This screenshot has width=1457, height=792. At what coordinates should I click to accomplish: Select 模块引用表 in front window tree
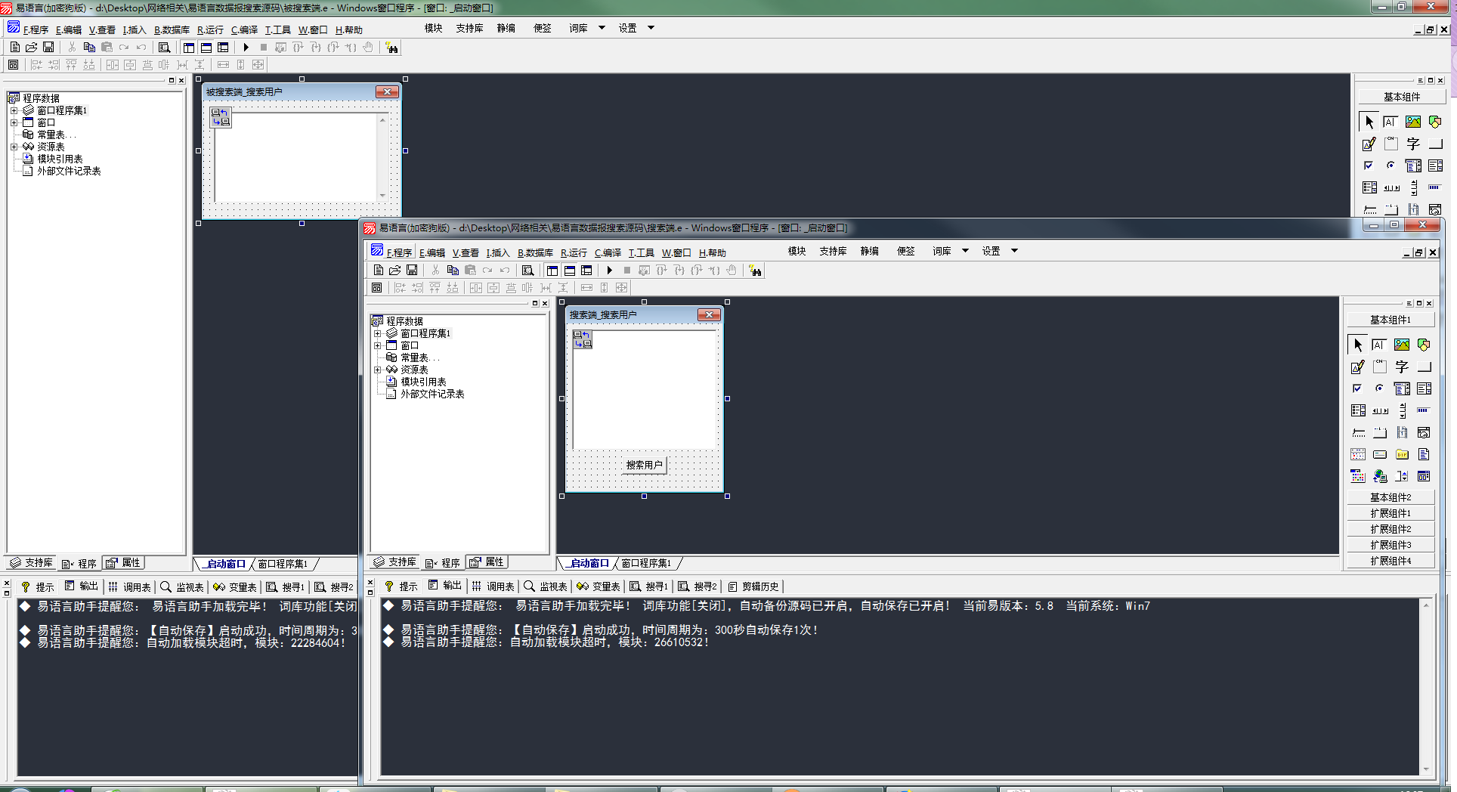[x=423, y=382]
